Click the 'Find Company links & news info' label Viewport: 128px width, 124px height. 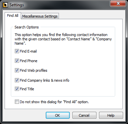[x=44, y=80]
